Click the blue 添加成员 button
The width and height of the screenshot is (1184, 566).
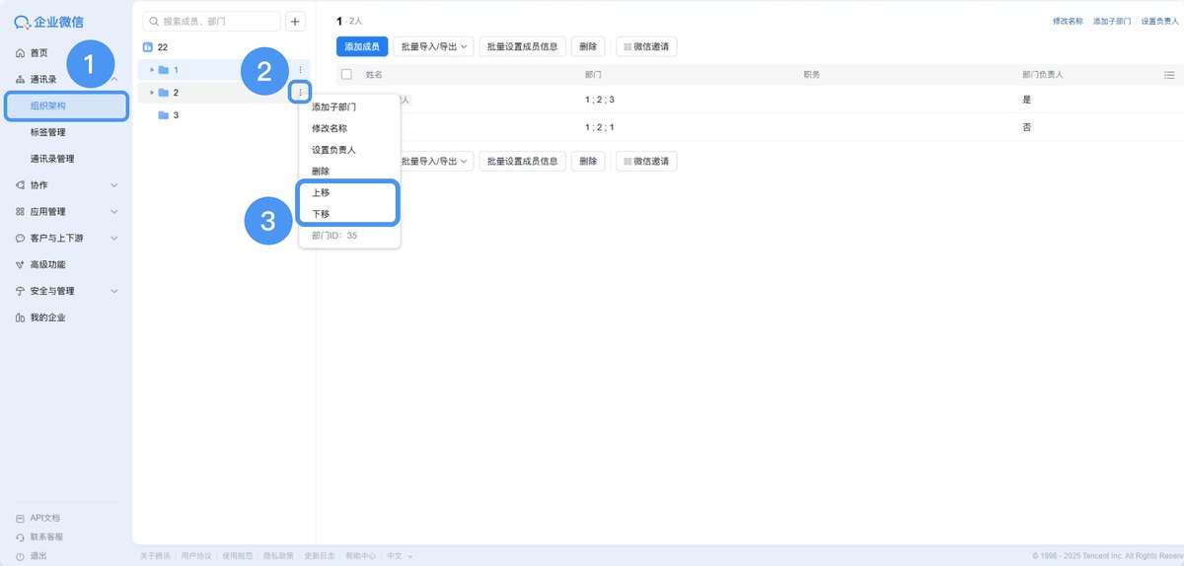tap(361, 46)
